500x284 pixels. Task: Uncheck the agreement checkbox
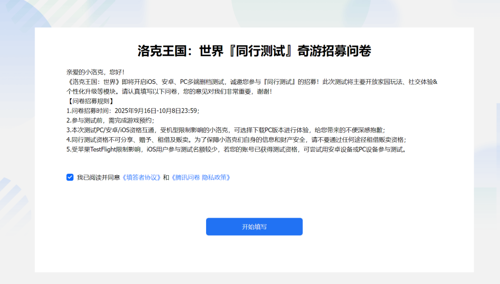[70, 177]
